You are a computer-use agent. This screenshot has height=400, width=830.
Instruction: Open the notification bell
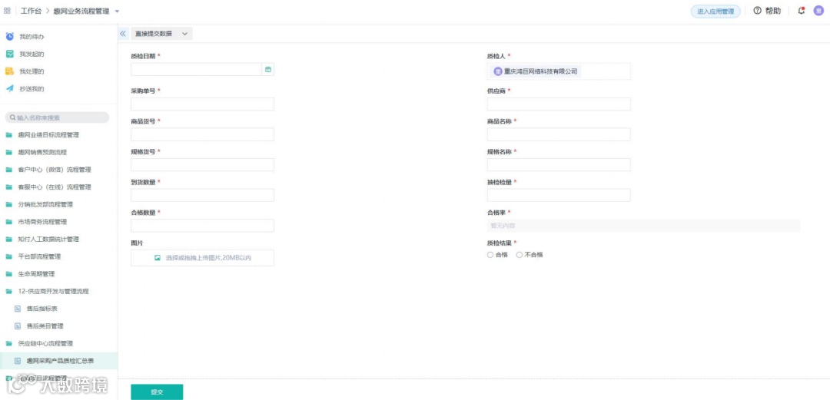pos(802,11)
